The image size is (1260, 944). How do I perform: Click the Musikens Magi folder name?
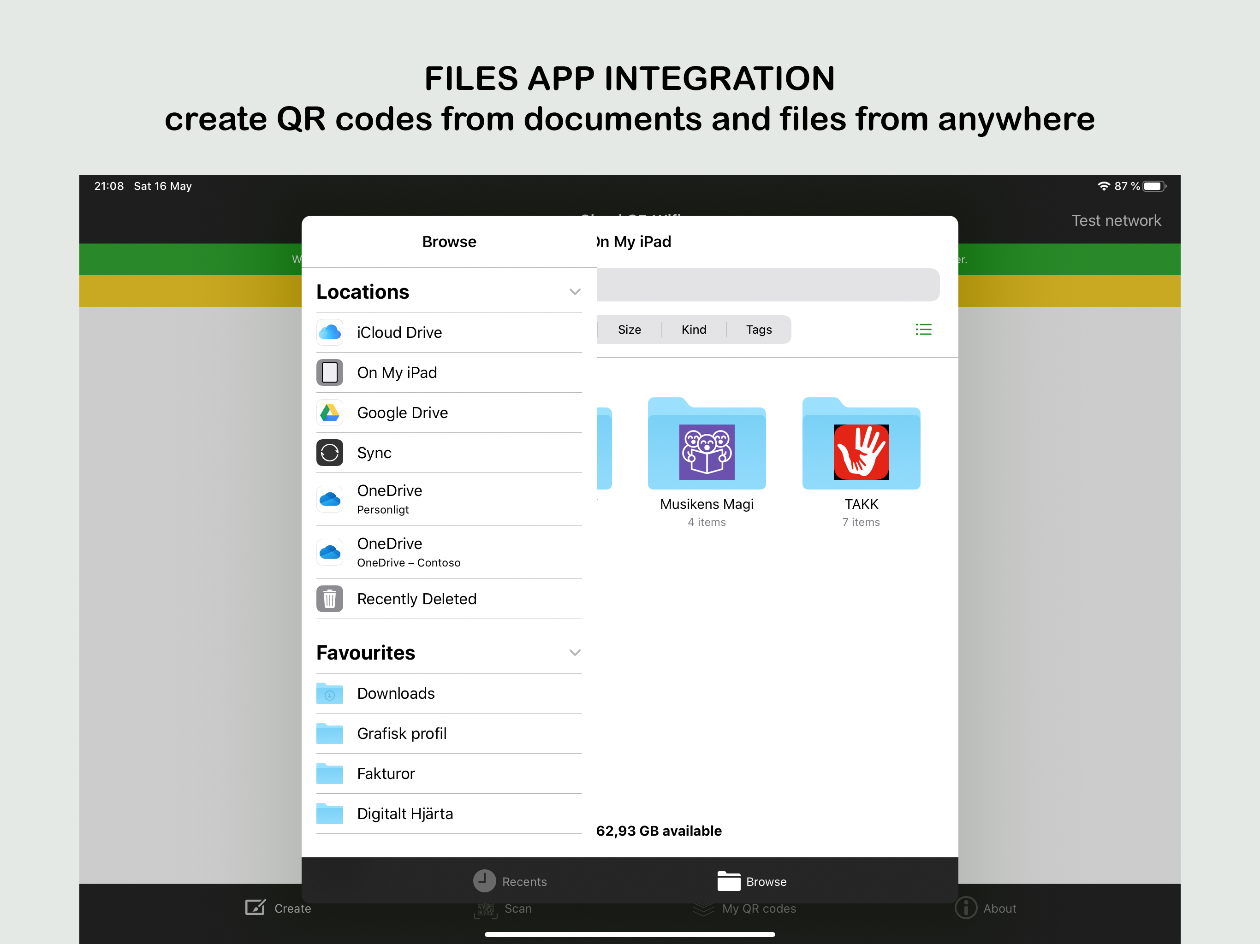(707, 504)
